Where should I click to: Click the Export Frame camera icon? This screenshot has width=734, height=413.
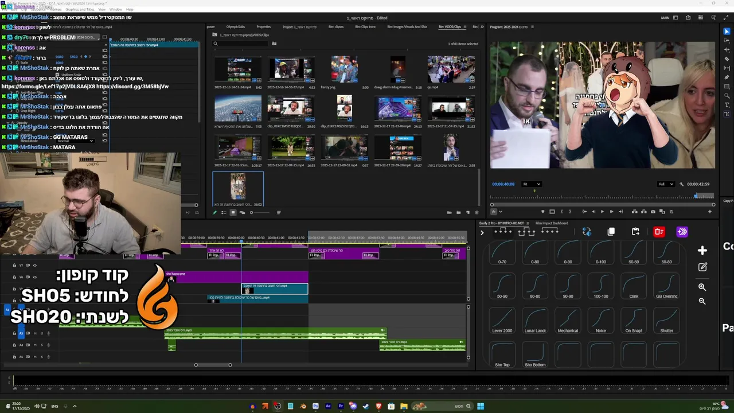point(653,212)
